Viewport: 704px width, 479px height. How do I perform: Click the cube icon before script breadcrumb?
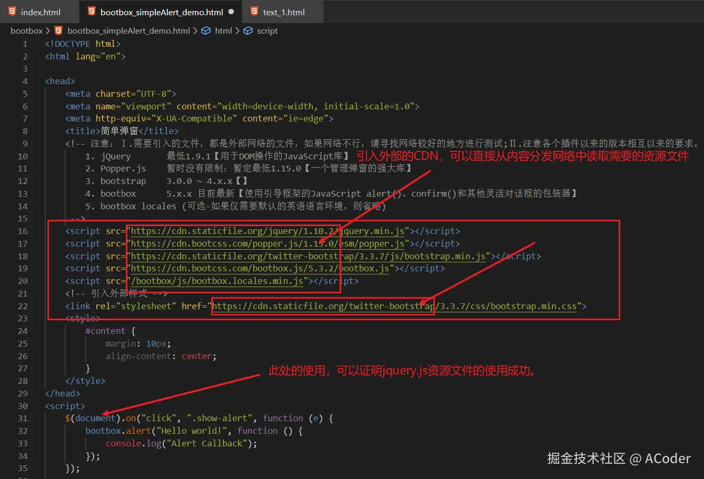[248, 30]
